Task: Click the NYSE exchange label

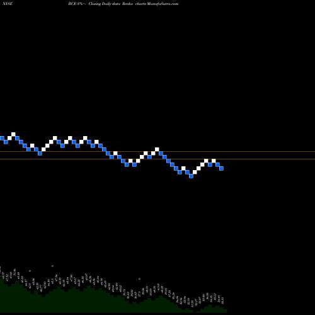Action: tap(8, 4)
